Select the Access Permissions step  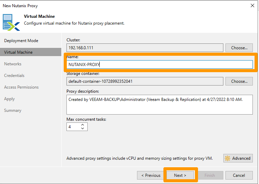click(21, 87)
